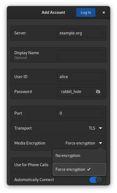Screen dimensions: 117x193
Task: Click the Media Encryption row label
Action: (x=30, y=143)
